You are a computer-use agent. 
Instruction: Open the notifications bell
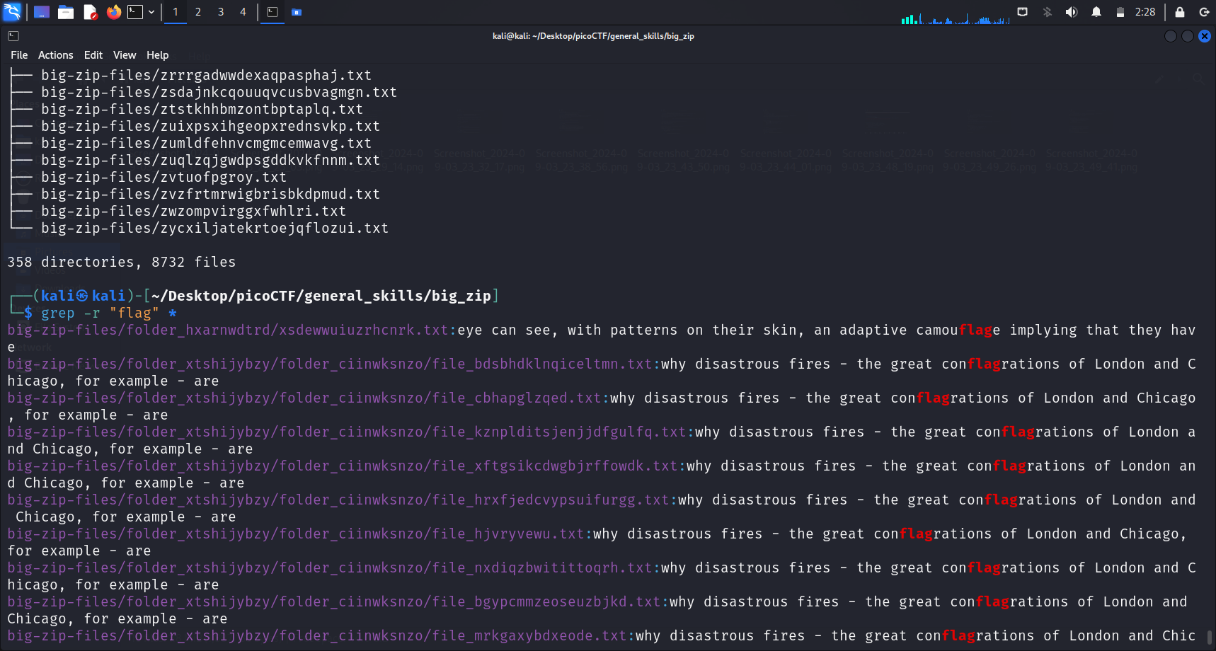point(1096,12)
